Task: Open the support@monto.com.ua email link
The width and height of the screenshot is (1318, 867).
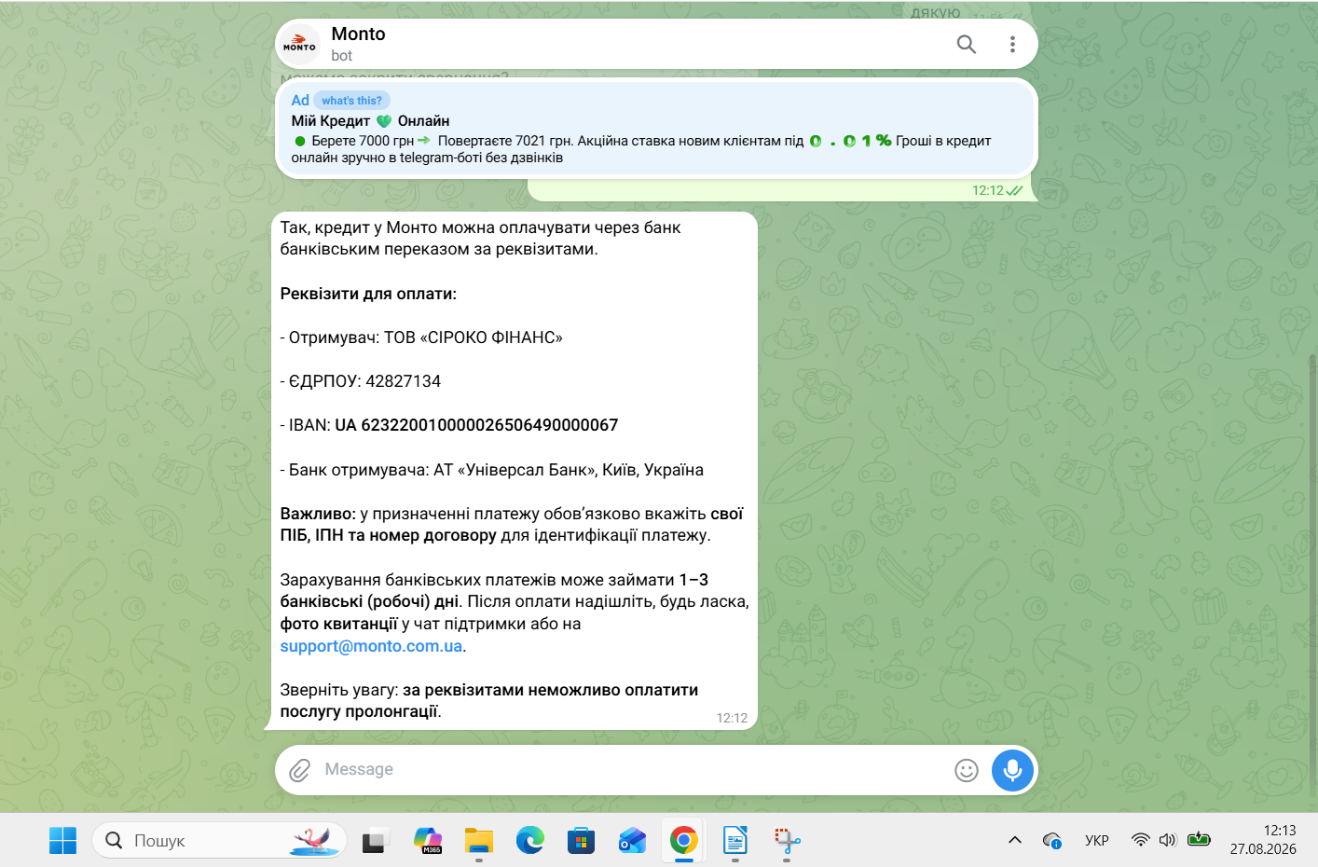Action: click(x=371, y=646)
